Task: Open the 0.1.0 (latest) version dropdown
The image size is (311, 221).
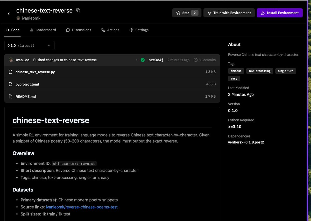Action: coord(29,45)
